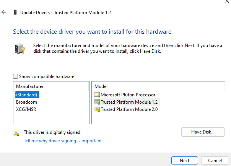231x166 pixels.
Task: Click the digitally signed certificate icon
Action: tap(16, 133)
